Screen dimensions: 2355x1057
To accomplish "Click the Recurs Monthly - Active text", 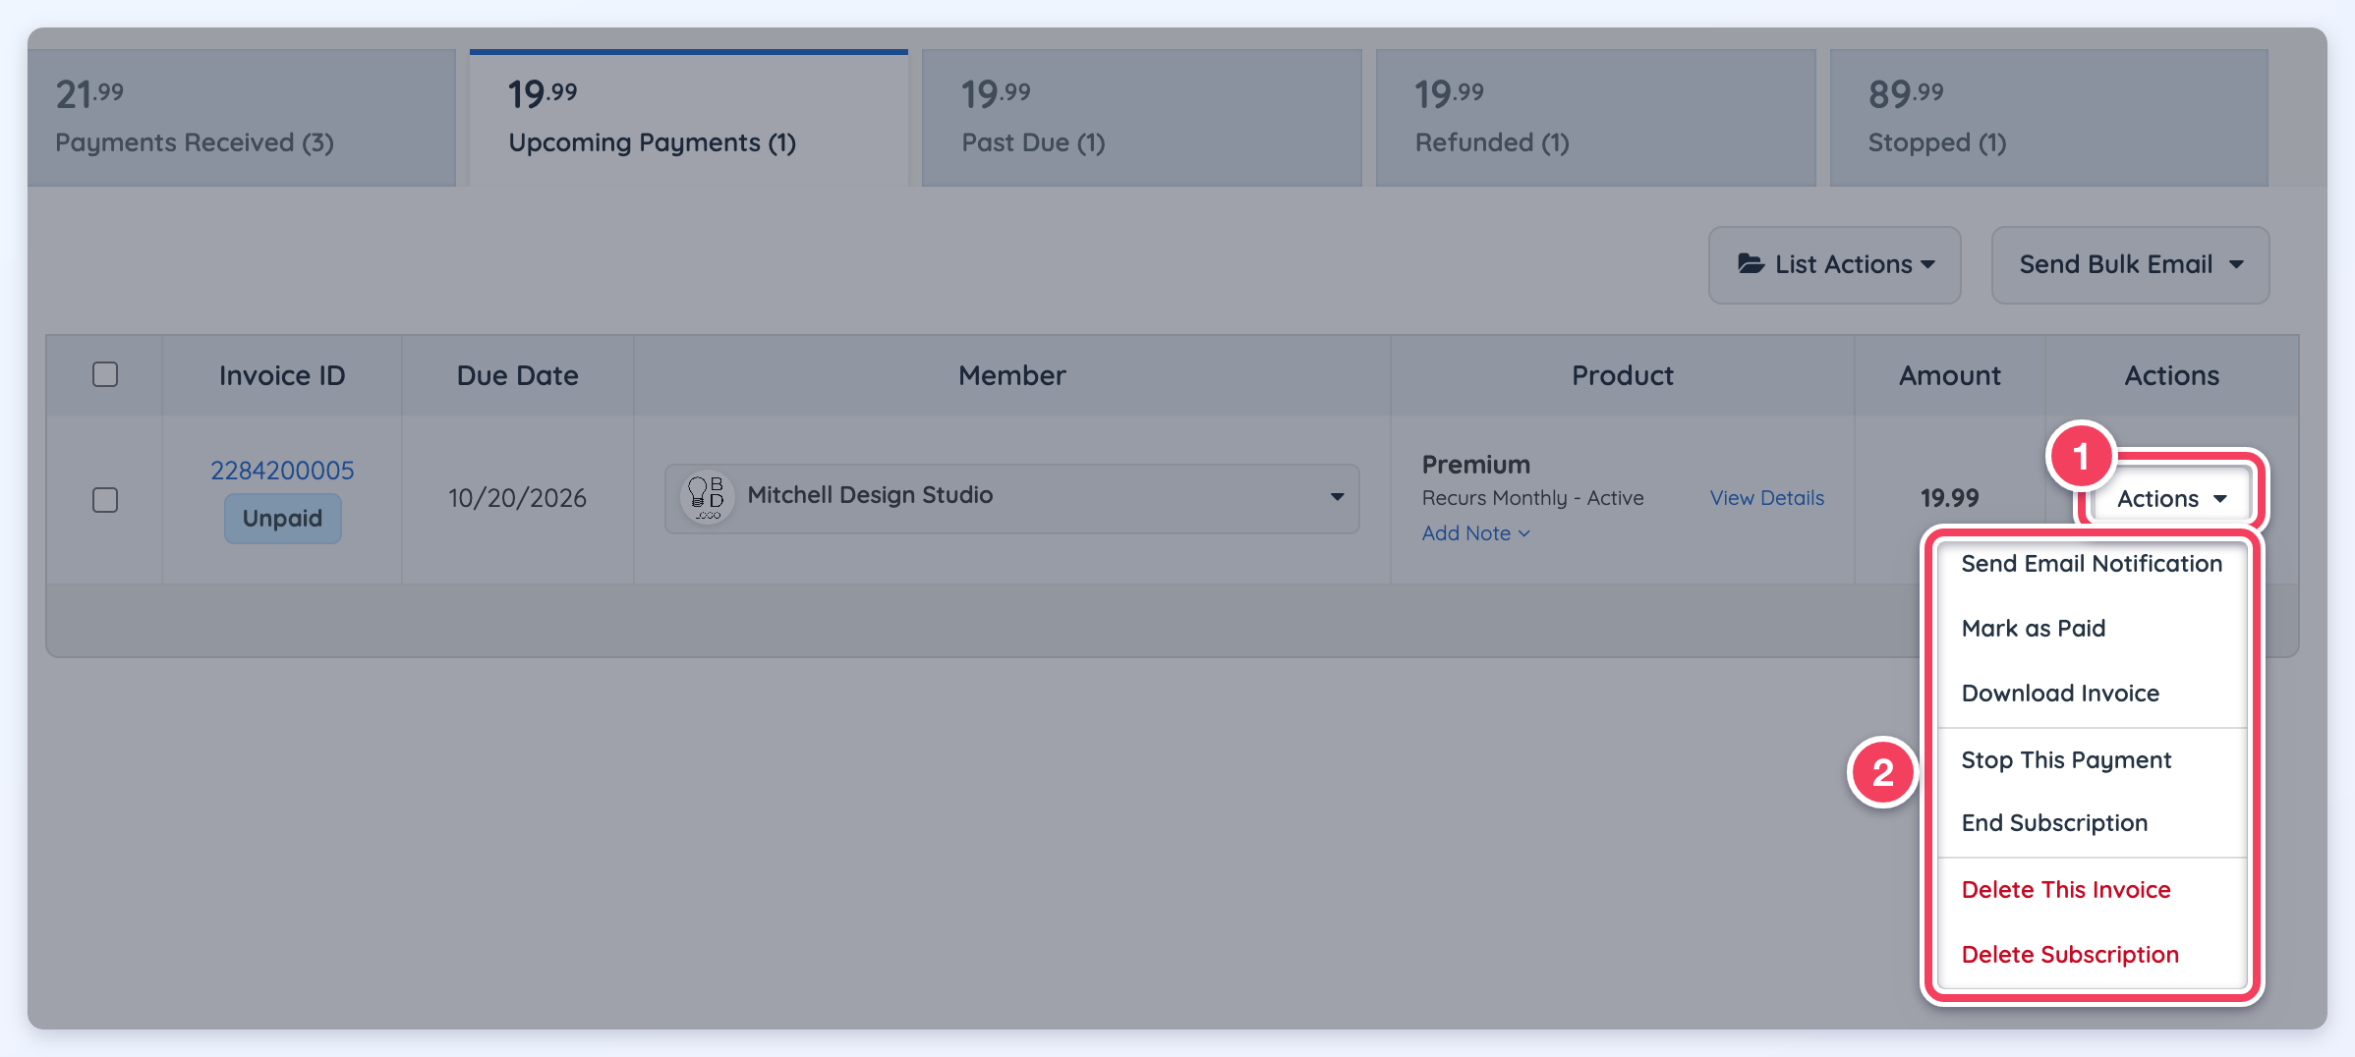I will [x=1532, y=498].
